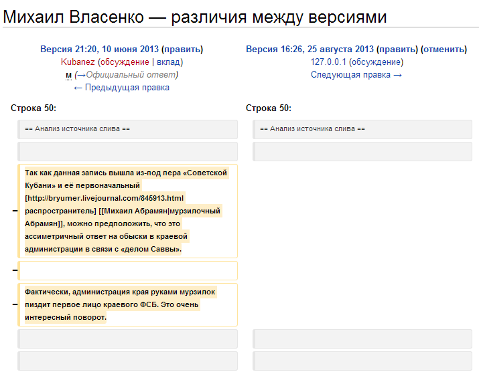Click 'править' for the 10 июня revision
Image resolution: width=479 pixels, height=372 pixels.
[x=182, y=49]
